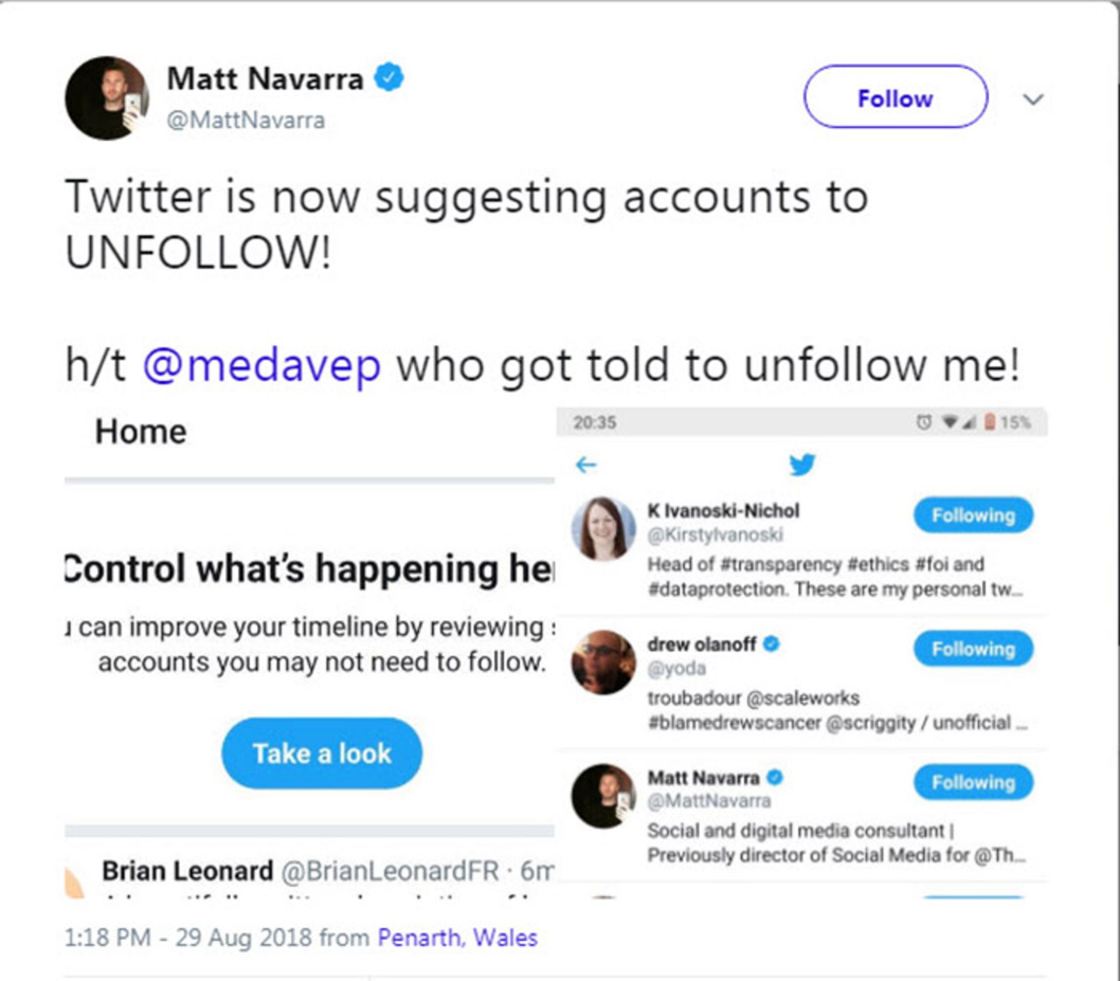Toggle Following for K Ivanoski-Nichol
1120x981 pixels.
[973, 515]
